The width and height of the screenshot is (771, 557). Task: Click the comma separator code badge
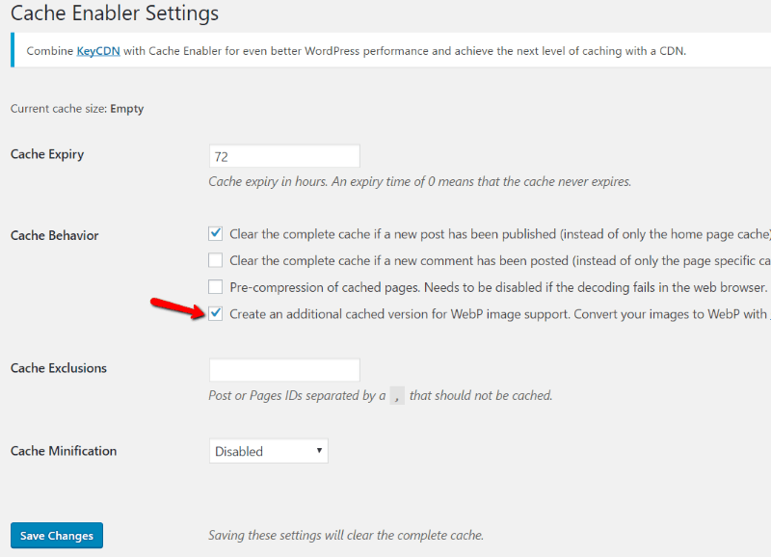point(397,395)
